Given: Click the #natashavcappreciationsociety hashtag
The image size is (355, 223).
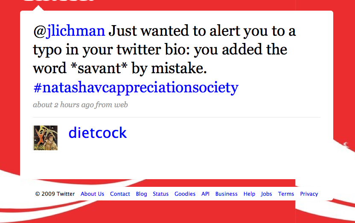Looking at the screenshot, I should (x=136, y=88).
